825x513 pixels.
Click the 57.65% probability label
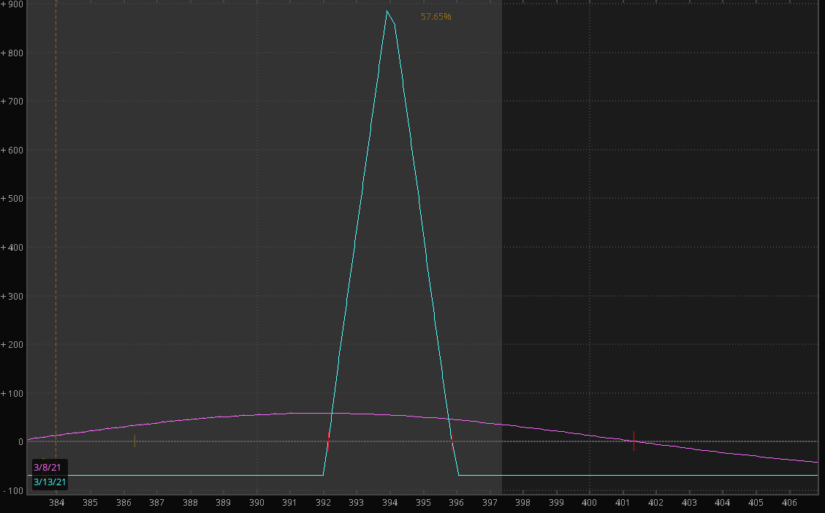click(436, 16)
